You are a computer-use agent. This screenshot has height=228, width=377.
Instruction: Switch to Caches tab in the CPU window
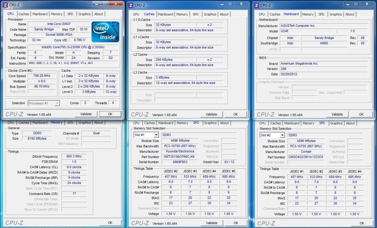click(24, 14)
